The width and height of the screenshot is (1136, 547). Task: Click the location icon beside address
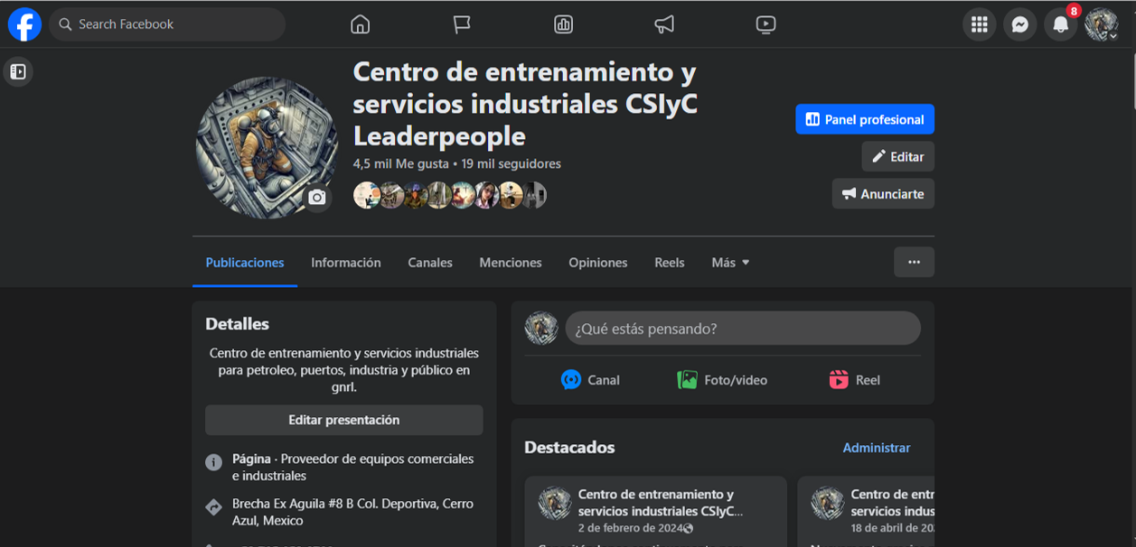pos(213,507)
